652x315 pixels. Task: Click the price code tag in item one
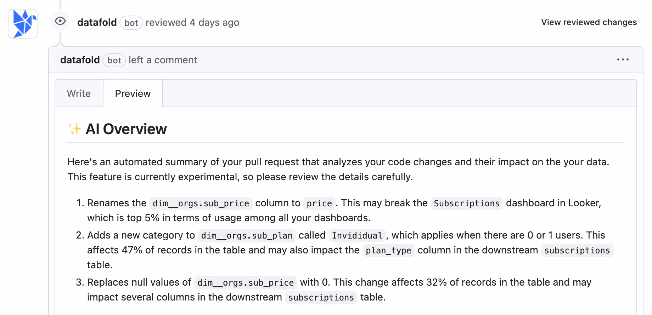point(319,204)
